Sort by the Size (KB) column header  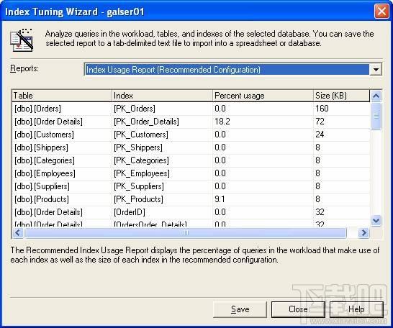[341, 96]
